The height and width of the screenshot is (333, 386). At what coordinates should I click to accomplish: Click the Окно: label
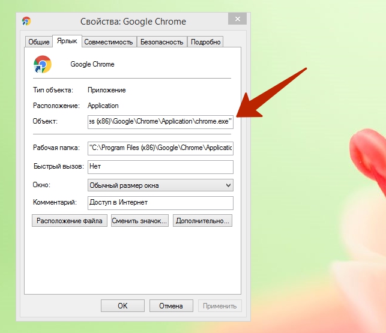tap(41, 185)
